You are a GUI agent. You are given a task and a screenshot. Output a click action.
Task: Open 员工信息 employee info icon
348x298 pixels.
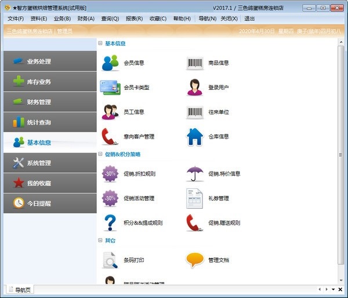point(110,112)
